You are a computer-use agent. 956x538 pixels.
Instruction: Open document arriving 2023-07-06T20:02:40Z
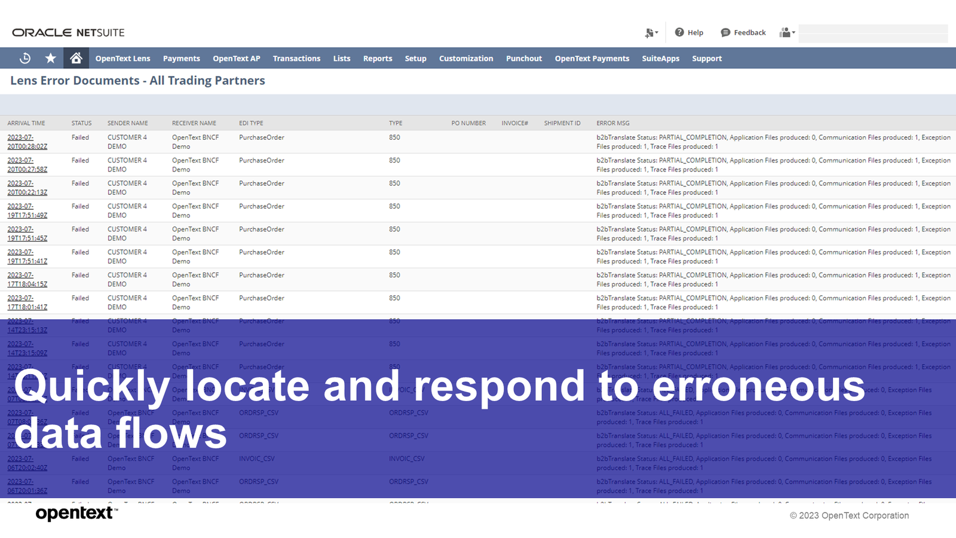(x=27, y=463)
